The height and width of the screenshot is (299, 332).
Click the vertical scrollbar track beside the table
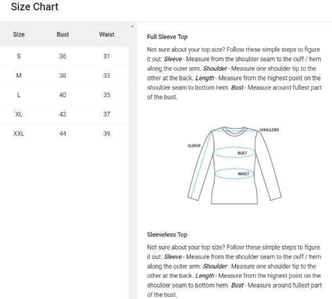132,163
